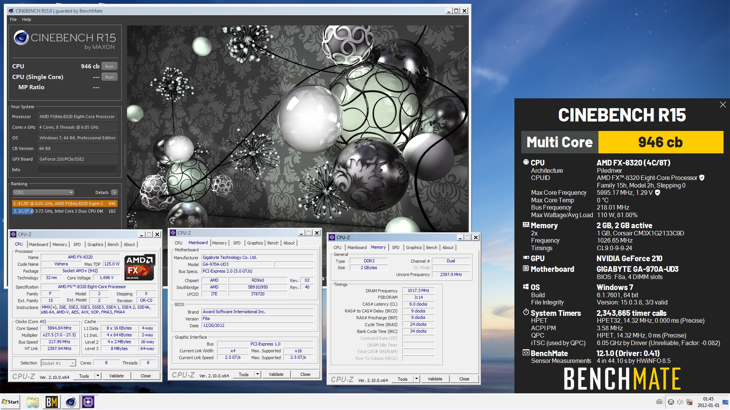Viewport: 730px width, 410px height.
Task: Click the disconnected network tray icon
Action: (x=689, y=402)
